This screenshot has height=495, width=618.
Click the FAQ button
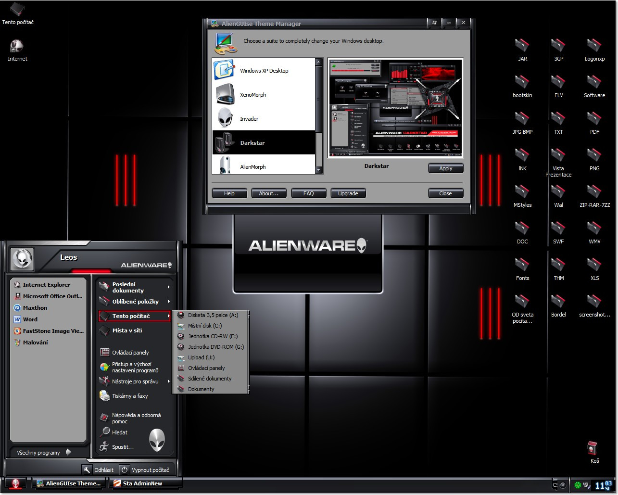[309, 193]
